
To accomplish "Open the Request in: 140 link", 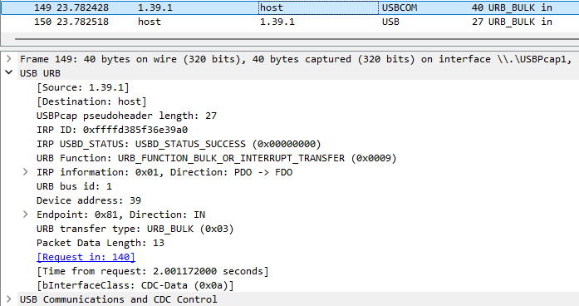I will (x=86, y=257).
